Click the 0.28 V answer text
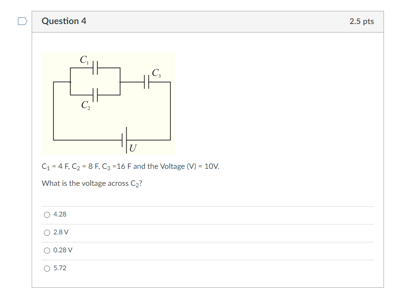Viewport: 409px width, 299px height. 62,250
